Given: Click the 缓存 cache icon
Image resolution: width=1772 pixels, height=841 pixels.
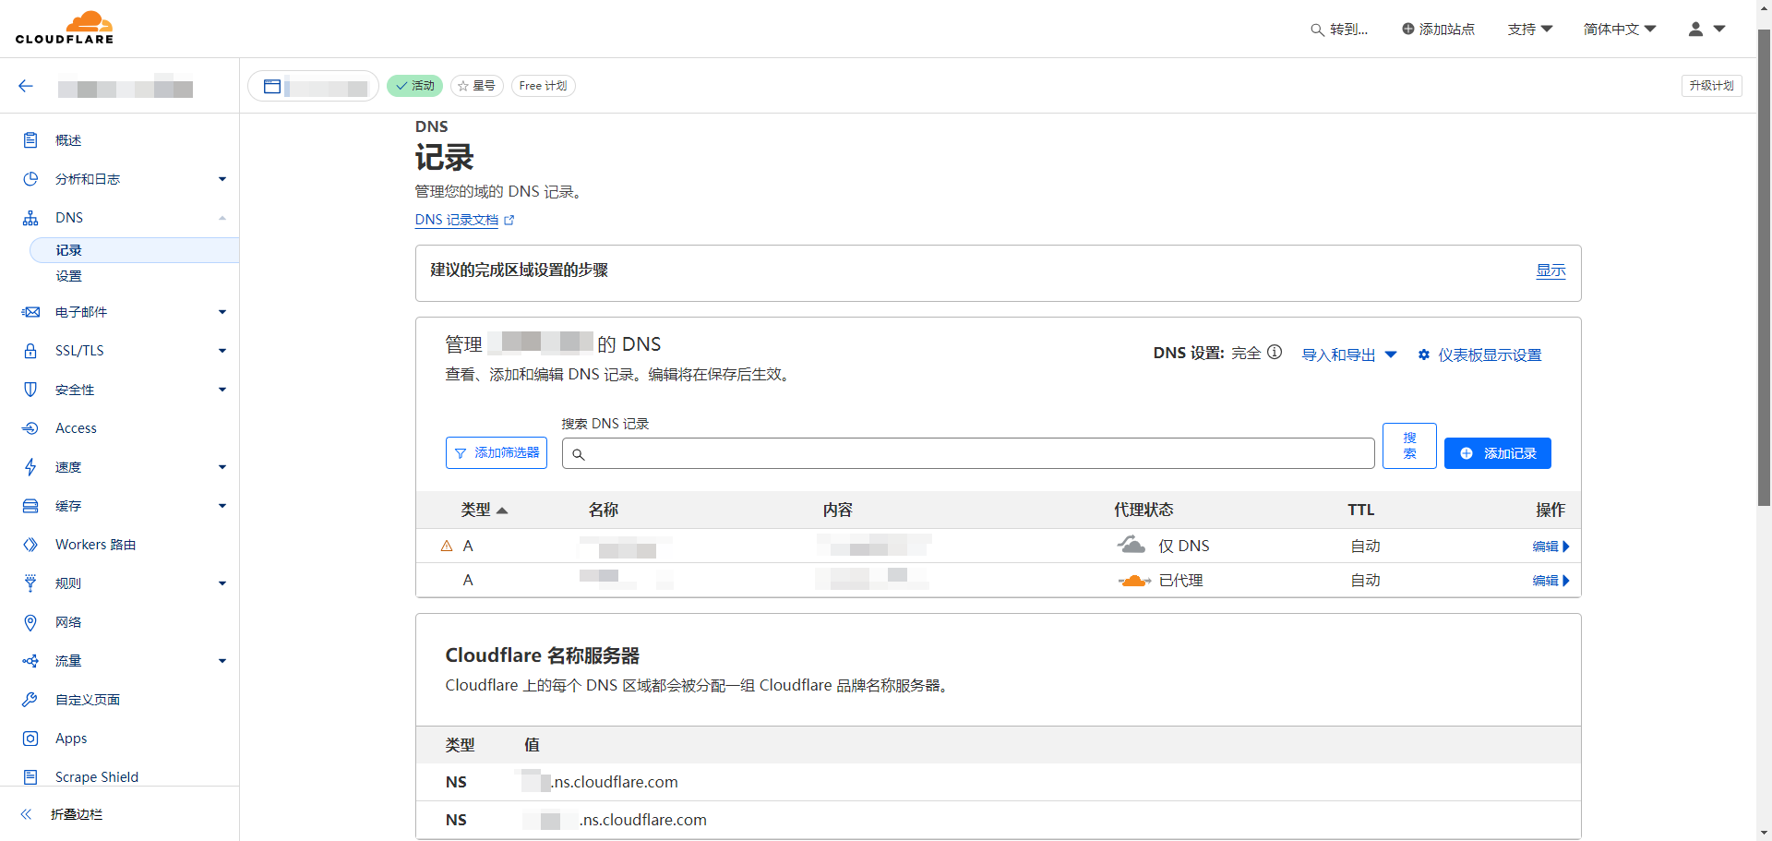Looking at the screenshot, I should coord(30,506).
